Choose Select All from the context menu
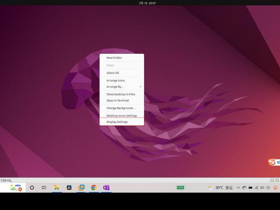Viewport: 280px width, 210px height. [x=122, y=73]
